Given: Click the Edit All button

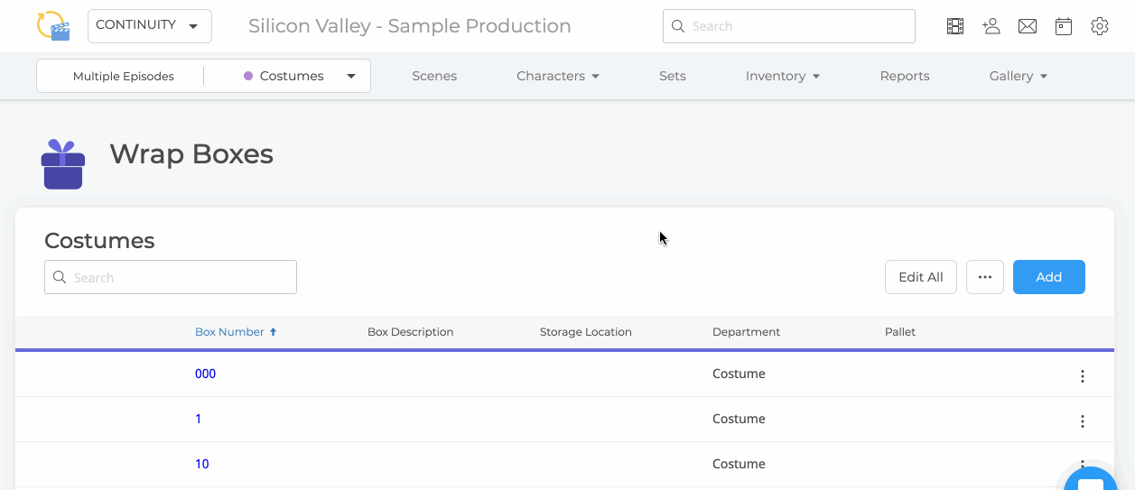Looking at the screenshot, I should click(921, 277).
